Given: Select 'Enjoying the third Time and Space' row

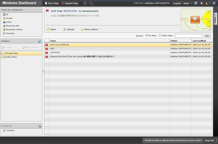Looking at the screenshot, I should coord(128,57).
